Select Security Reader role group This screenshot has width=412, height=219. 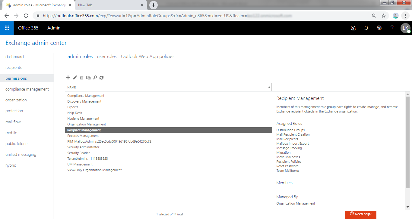point(168,153)
